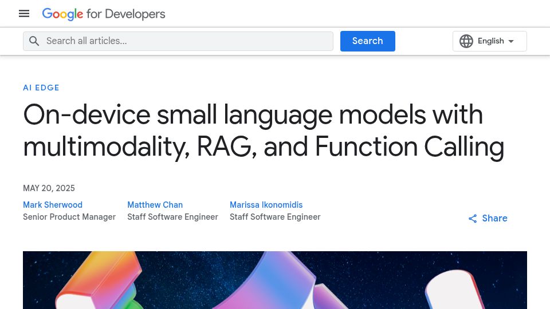Open Marissa Ikonomidis's author profile
550x309 pixels.
click(x=266, y=205)
